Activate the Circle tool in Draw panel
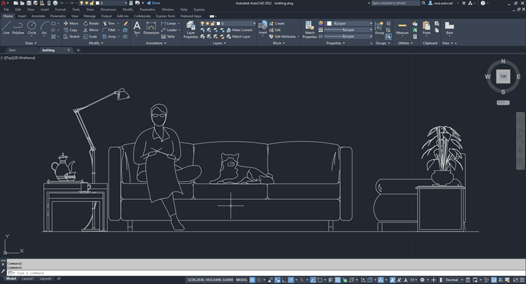This screenshot has width=526, height=284. pos(32,27)
